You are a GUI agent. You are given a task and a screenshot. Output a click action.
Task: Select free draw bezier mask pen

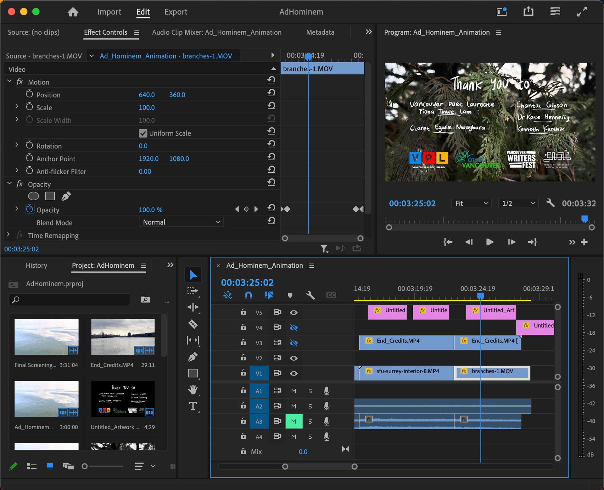tap(66, 196)
